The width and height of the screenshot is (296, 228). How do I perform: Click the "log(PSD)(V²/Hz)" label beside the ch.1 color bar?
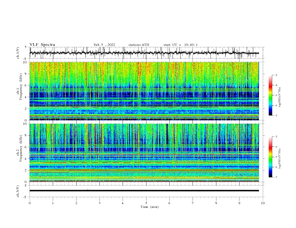click(280, 97)
